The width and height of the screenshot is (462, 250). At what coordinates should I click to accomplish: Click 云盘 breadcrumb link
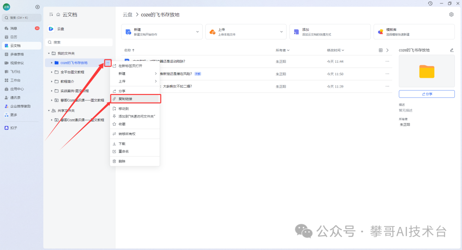pyautogui.click(x=127, y=15)
